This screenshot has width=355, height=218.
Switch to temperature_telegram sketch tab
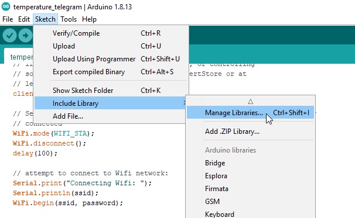(19, 57)
